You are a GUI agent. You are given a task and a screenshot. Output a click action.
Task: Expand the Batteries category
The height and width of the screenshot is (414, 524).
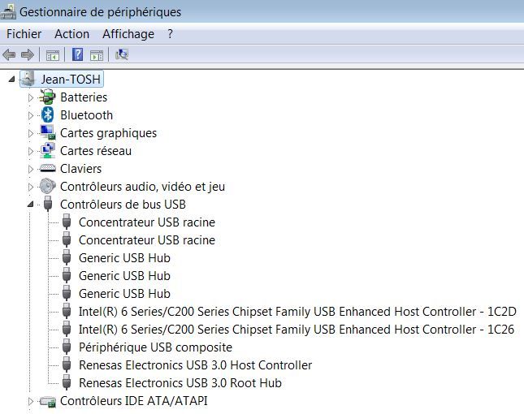(x=30, y=97)
